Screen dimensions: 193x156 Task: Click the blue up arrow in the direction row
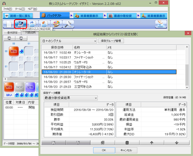coord(17,95)
